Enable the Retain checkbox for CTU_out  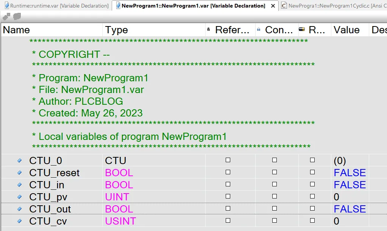[x=312, y=209]
